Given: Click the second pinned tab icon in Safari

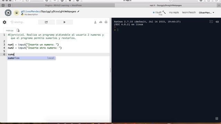Looking at the screenshot, I should (9, 6).
